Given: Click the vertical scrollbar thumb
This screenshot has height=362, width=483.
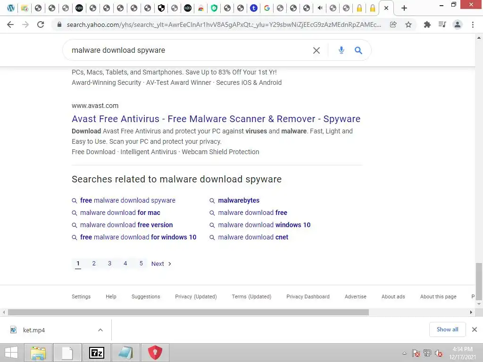Looking at the screenshot, I should [x=479, y=281].
